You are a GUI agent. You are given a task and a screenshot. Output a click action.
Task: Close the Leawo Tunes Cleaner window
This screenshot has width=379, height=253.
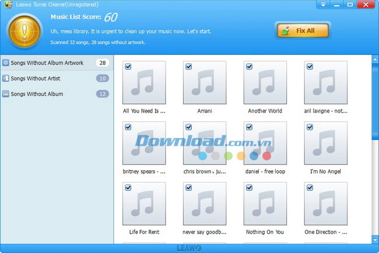click(x=366, y=5)
